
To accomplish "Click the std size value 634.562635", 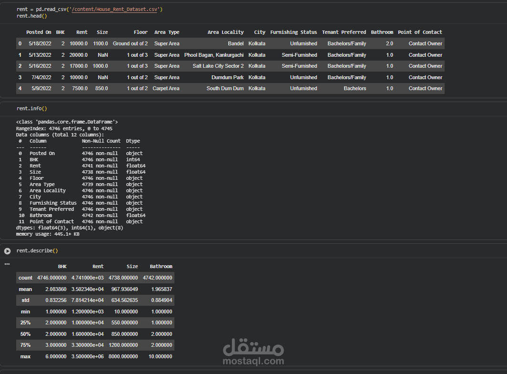I will (124, 300).
